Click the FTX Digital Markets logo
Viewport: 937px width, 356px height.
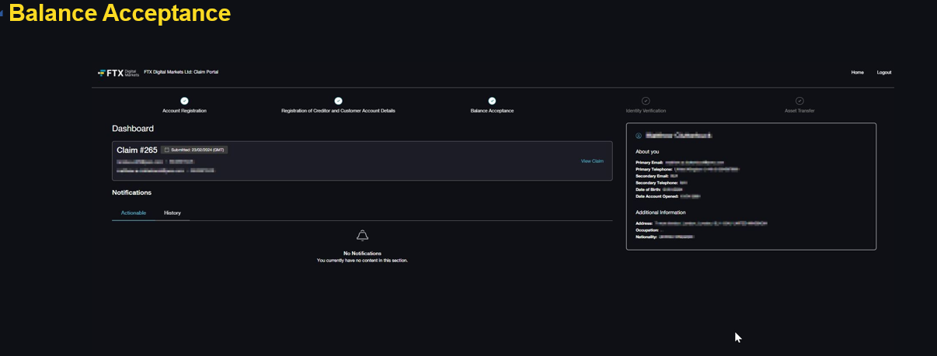click(118, 72)
